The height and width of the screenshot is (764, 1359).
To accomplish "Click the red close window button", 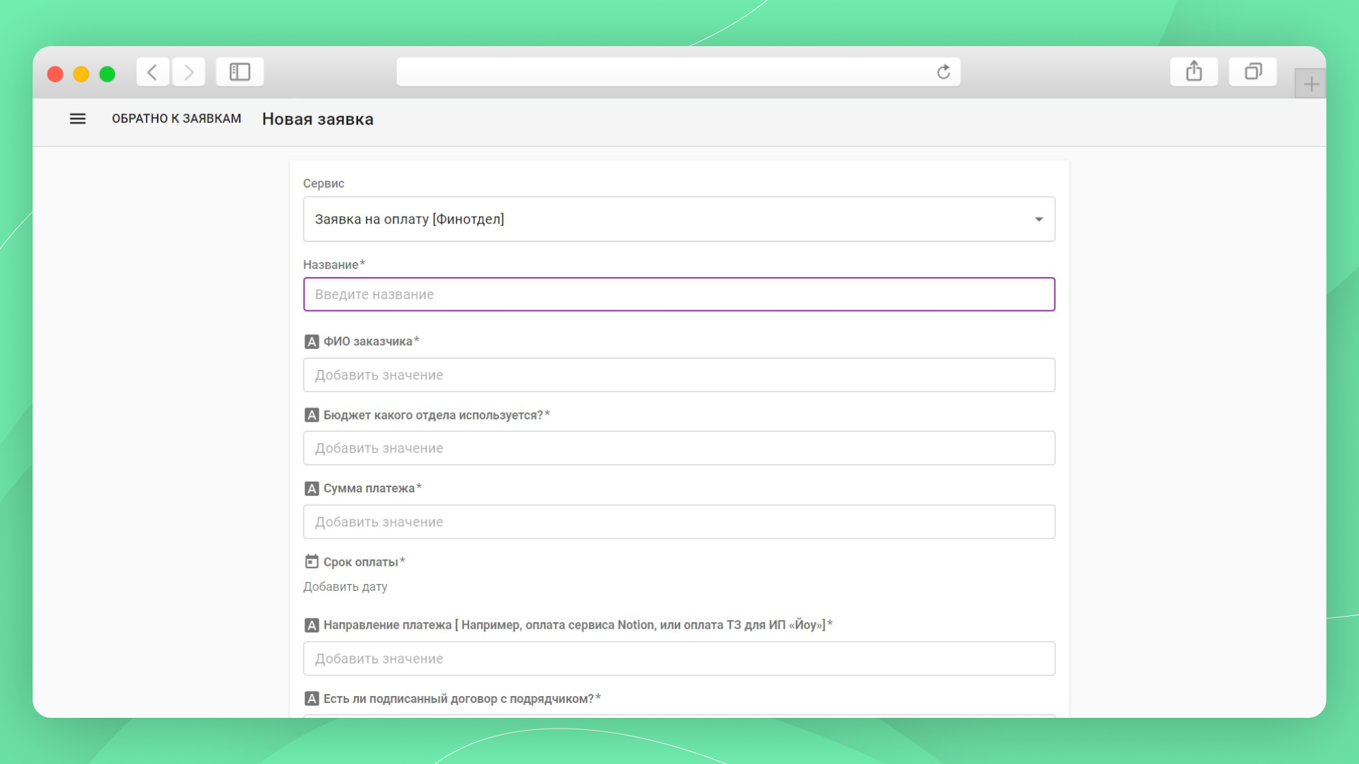I will tap(55, 74).
